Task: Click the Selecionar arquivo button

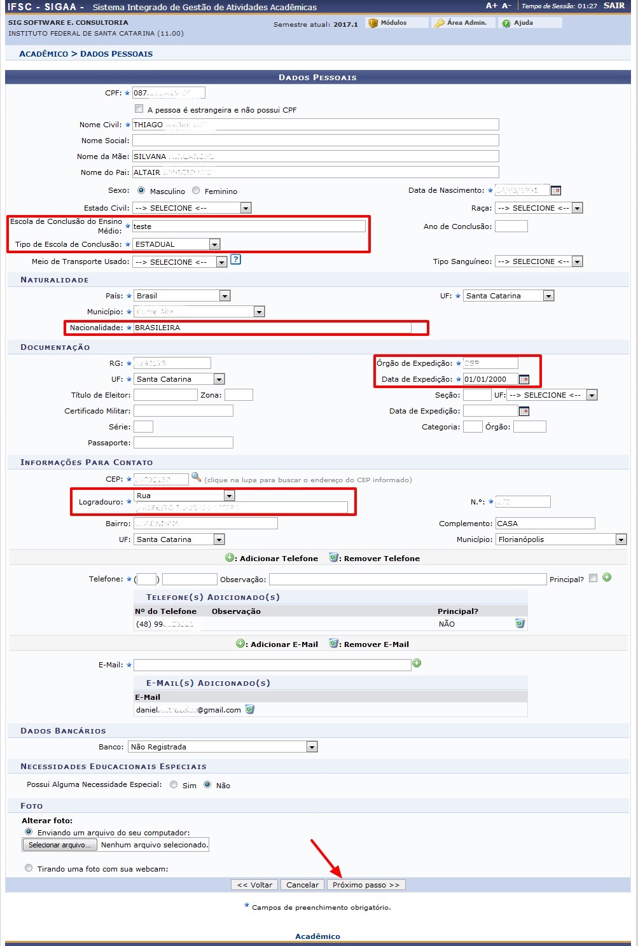Action: coord(60,845)
